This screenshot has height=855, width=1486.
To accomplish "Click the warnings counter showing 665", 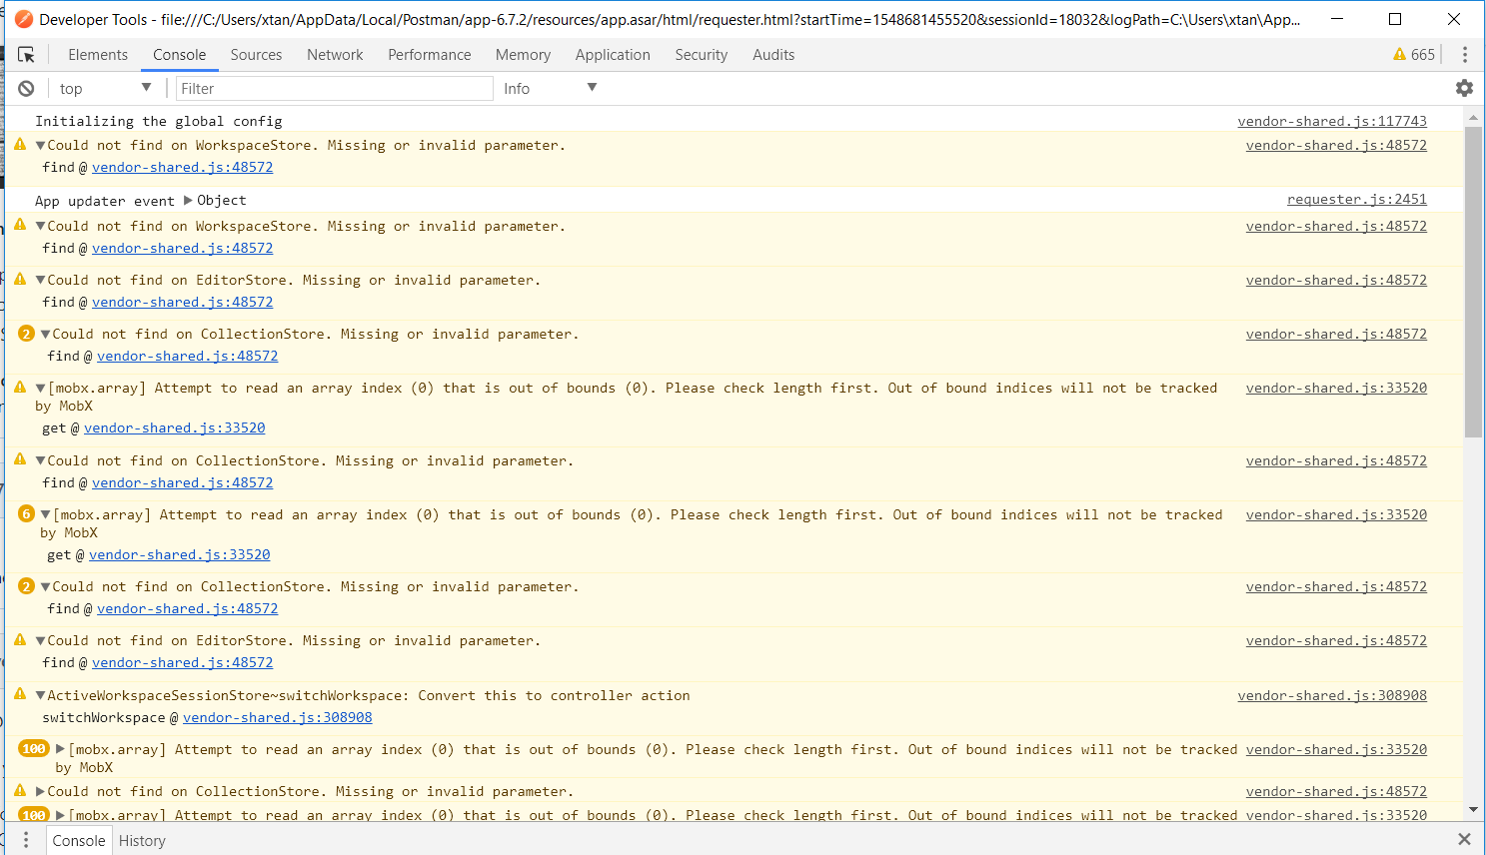I will [1412, 55].
